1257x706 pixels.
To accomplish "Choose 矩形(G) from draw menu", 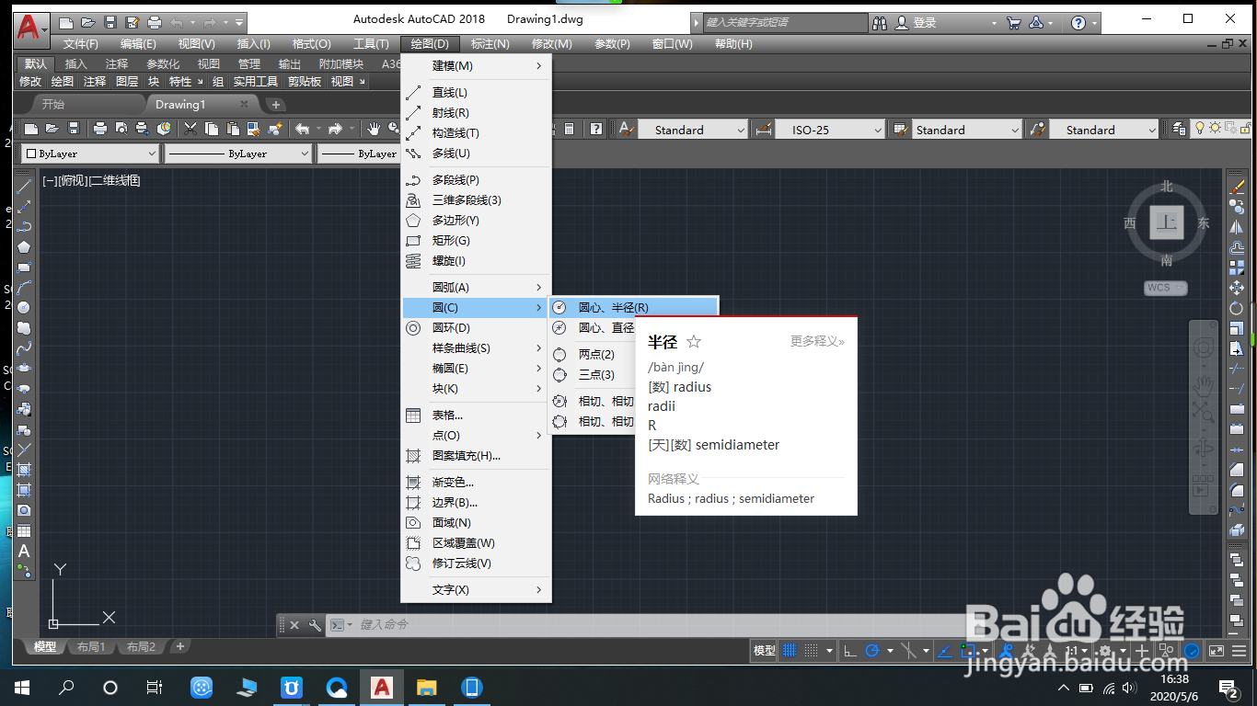I will pos(477,241).
